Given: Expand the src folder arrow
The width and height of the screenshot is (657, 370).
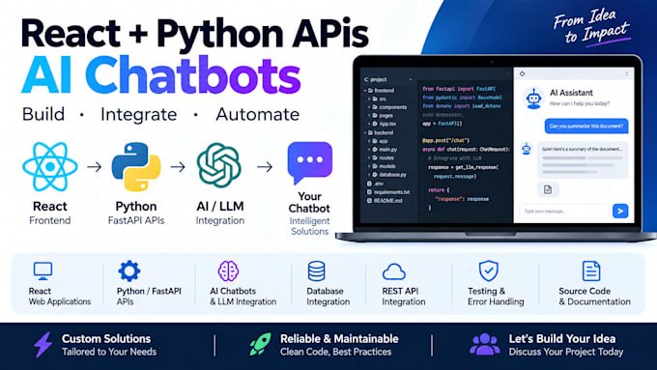Looking at the screenshot, I should pyautogui.click(x=369, y=99).
